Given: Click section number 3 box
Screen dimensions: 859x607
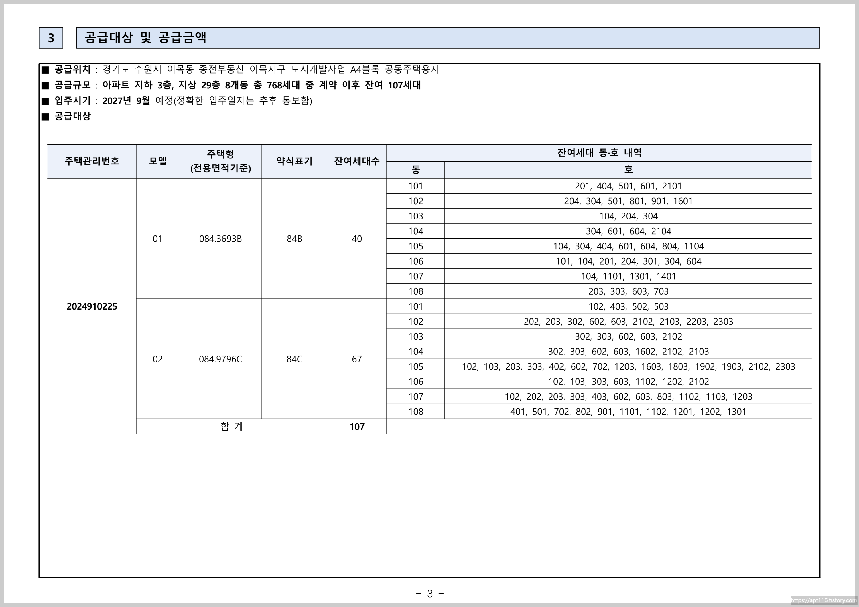Looking at the screenshot, I should 51,38.
